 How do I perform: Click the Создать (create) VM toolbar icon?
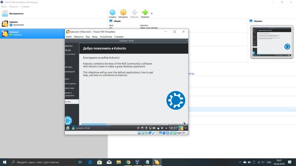click(x=112, y=14)
